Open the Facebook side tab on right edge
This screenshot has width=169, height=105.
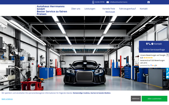point(167,70)
